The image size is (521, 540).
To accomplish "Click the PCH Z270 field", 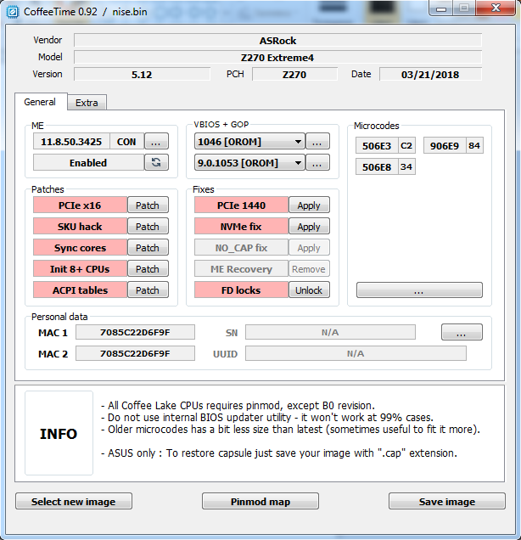I will point(294,74).
